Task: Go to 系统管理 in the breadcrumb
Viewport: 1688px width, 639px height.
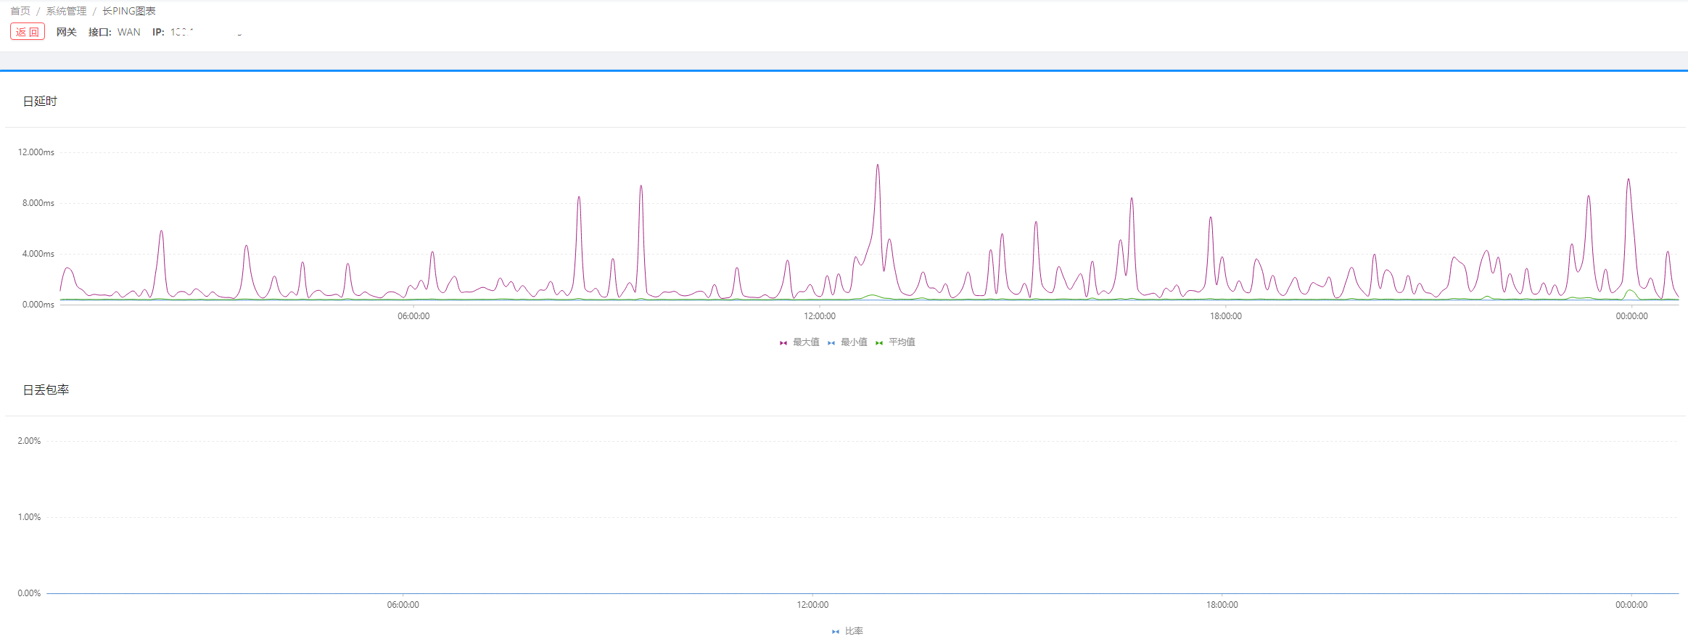Action: (66, 11)
